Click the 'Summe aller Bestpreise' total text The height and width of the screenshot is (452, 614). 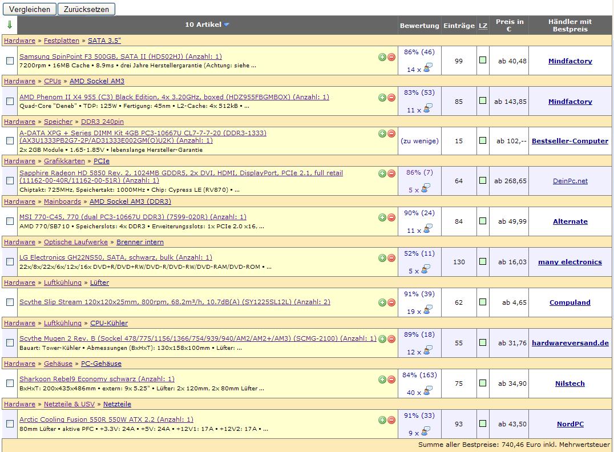click(514, 445)
